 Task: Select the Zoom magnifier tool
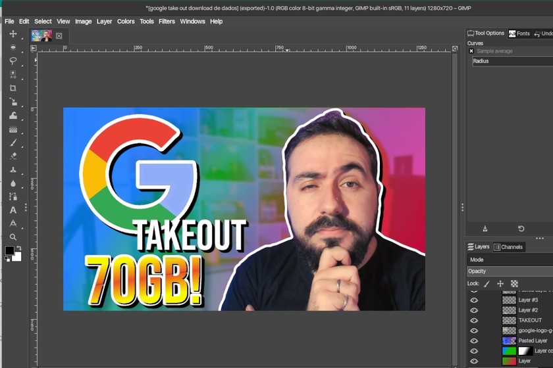click(13, 237)
